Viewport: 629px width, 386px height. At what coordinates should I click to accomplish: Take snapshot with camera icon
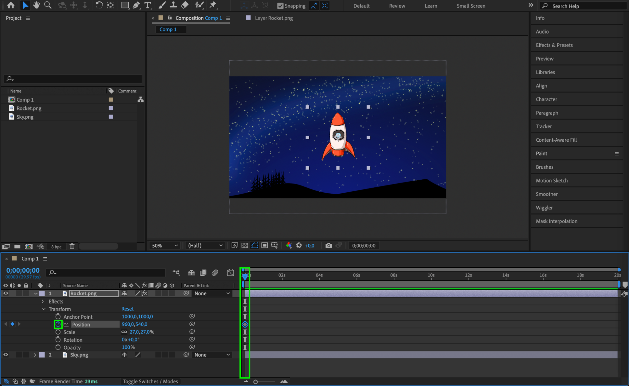coord(329,245)
